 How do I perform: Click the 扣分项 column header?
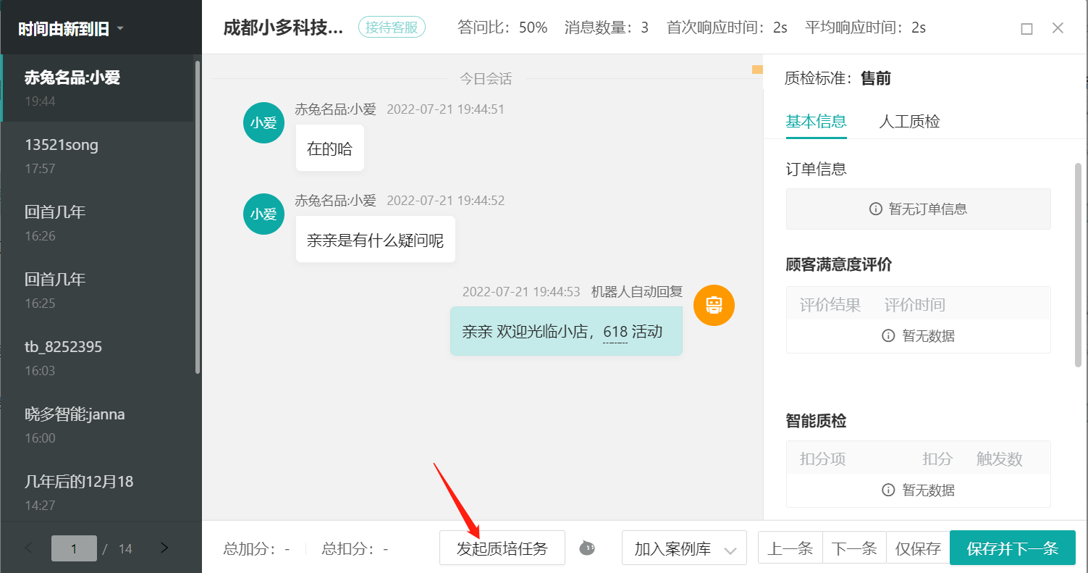822,459
